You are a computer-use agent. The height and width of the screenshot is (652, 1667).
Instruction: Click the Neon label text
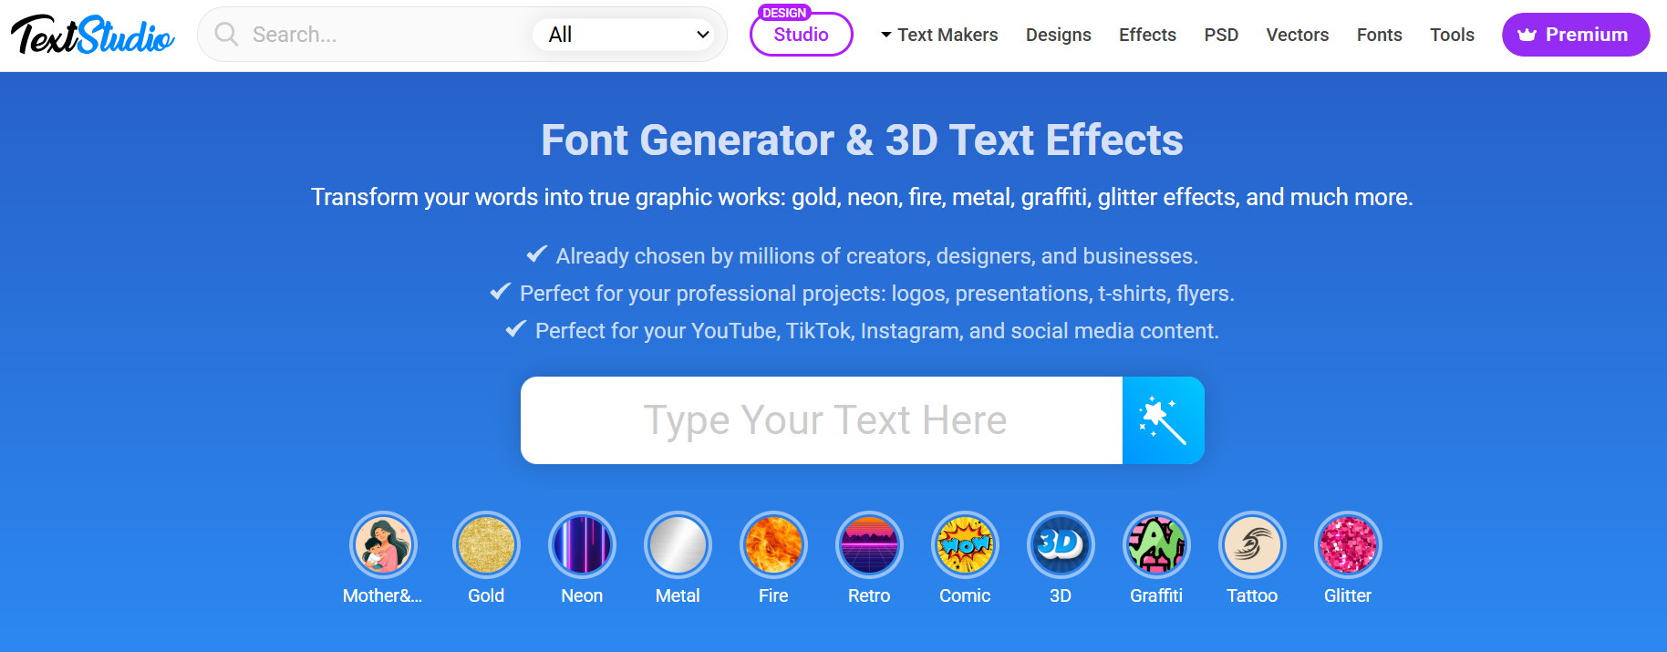point(582,595)
